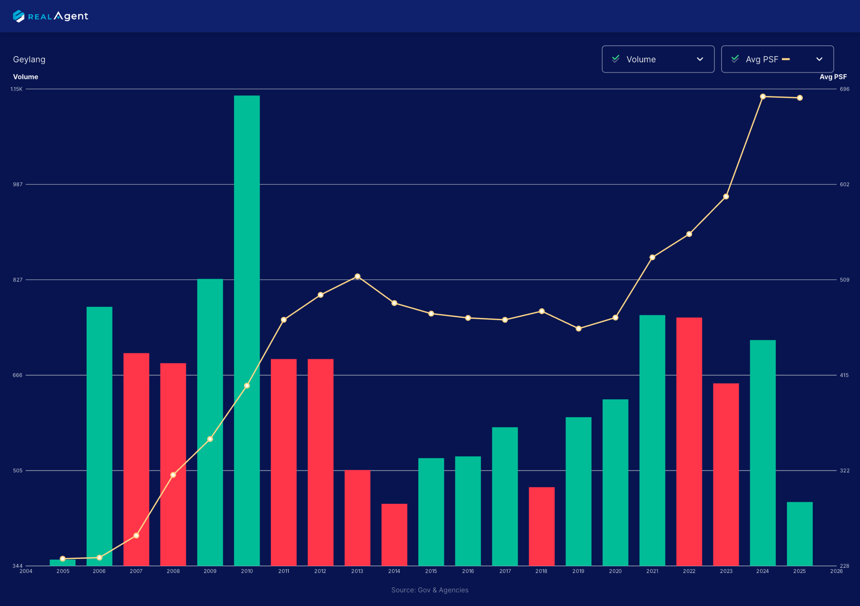
Task: Click the 2019 Avg PSF dip marker
Action: (578, 329)
